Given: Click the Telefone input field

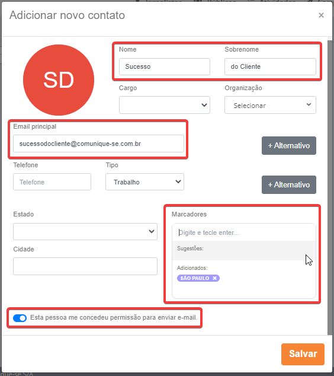Looking at the screenshot, I should pos(52,182).
